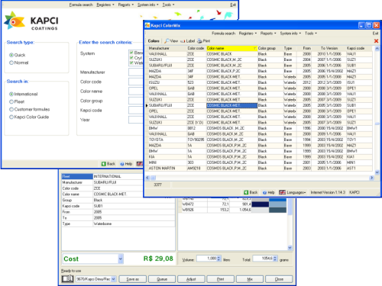382x286 pixels.
Task: Click the Color group column header
Action: [270, 48]
